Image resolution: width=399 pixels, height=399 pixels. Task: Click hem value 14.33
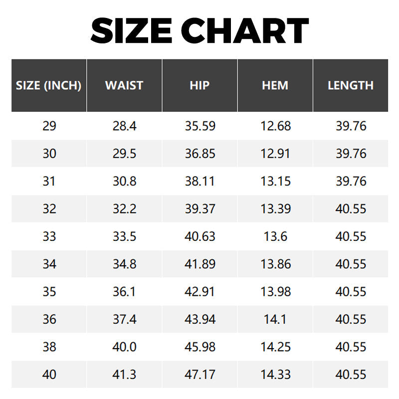tap(276, 375)
